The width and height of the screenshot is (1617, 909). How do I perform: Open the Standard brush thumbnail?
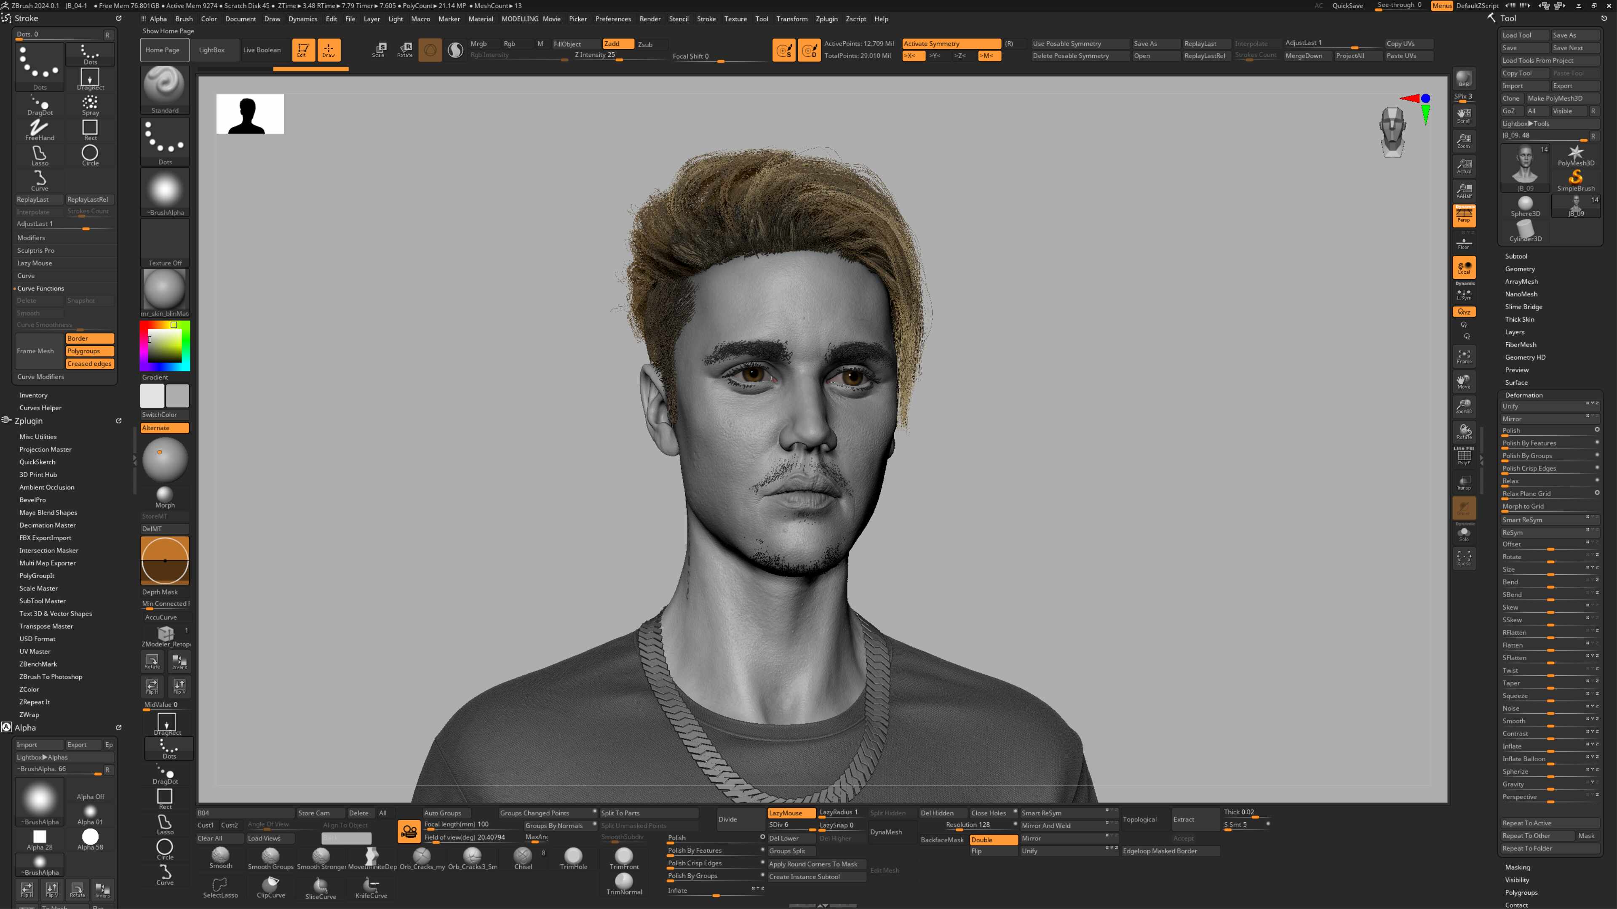164,89
